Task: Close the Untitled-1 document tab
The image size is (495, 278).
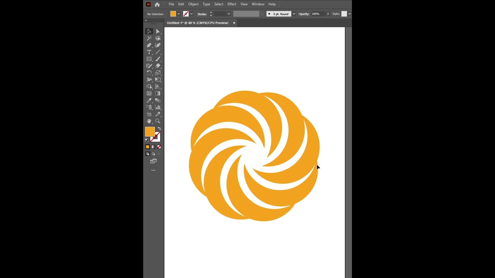Action: tap(234, 23)
